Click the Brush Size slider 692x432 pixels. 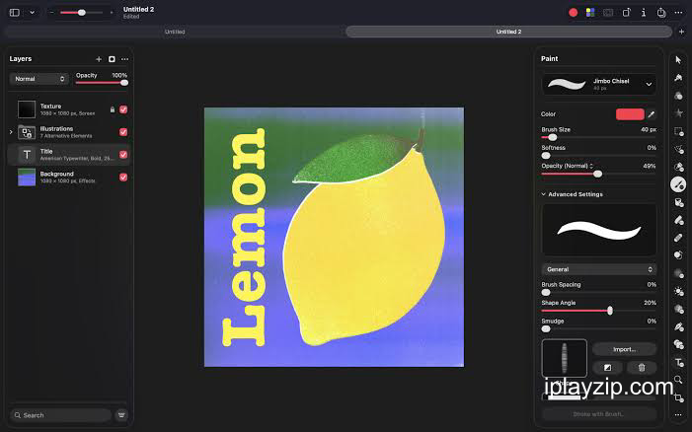(599, 137)
